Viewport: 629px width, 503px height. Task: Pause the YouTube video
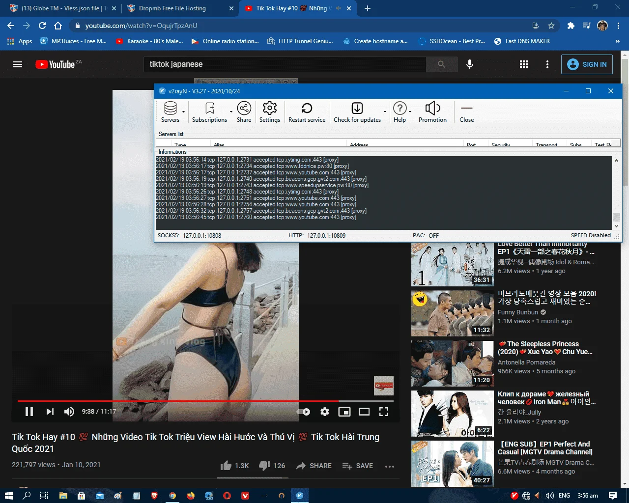29,412
